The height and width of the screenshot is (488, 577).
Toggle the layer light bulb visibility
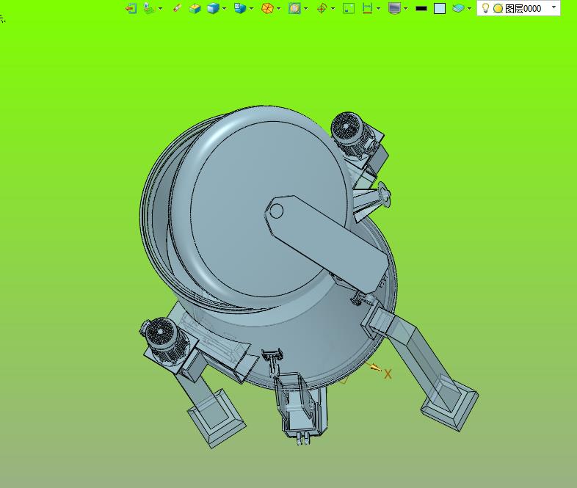(x=486, y=8)
